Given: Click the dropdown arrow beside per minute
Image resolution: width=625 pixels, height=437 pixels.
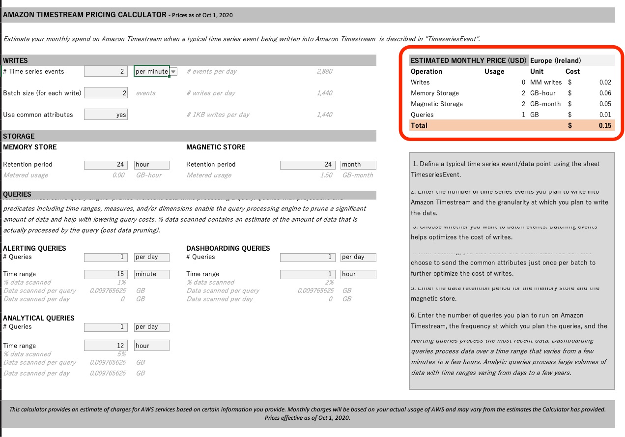Looking at the screenshot, I should click(x=174, y=72).
